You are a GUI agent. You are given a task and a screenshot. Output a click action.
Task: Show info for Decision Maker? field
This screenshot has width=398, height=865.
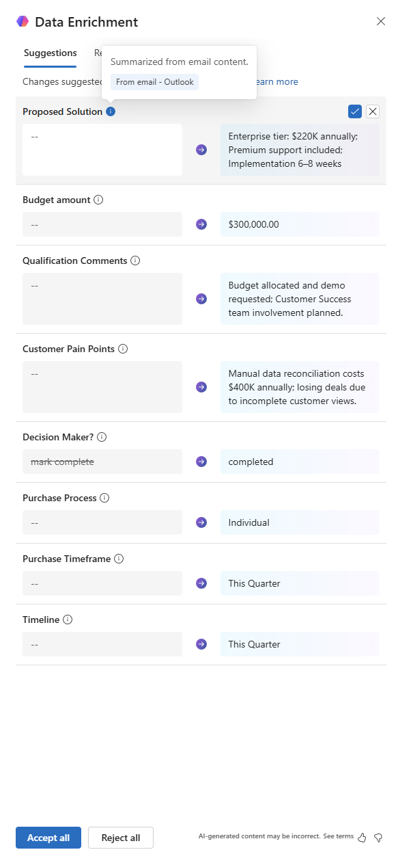pos(102,437)
